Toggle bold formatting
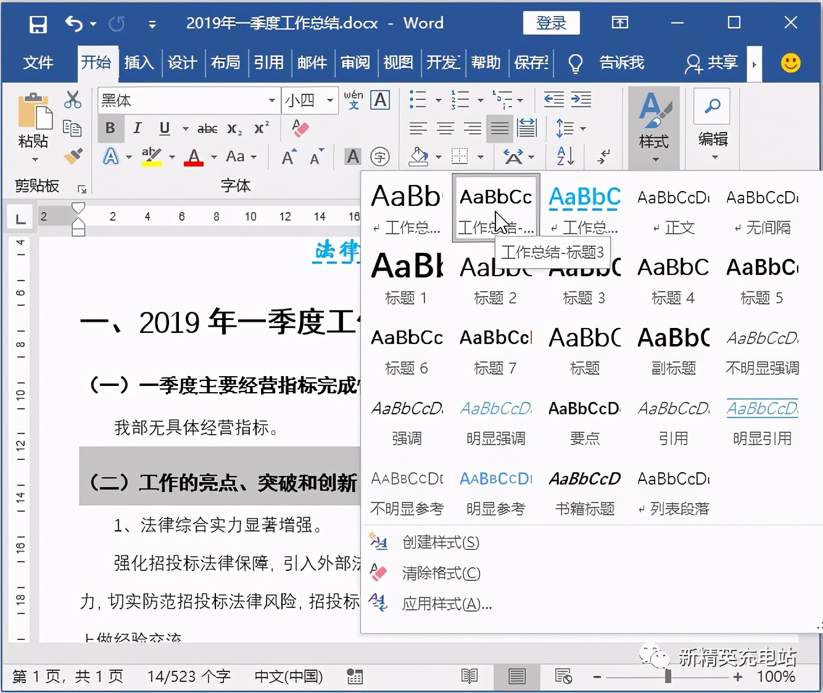This screenshot has height=693, width=823. click(110, 128)
